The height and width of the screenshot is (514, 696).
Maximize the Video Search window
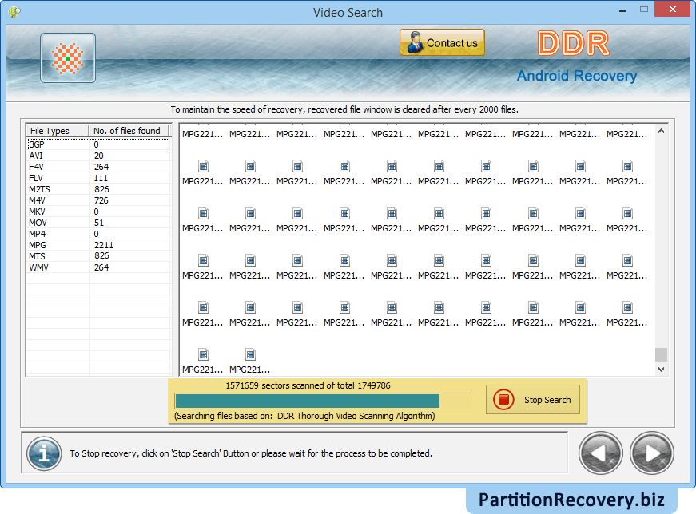643,10
